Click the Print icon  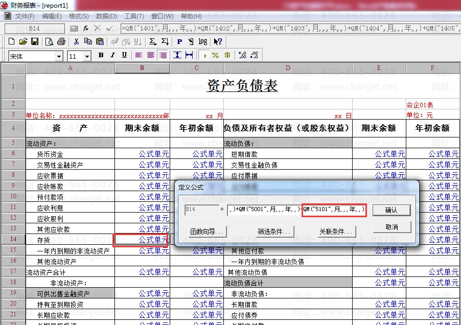click(61, 41)
